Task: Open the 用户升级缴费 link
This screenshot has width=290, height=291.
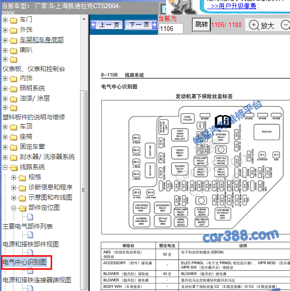Action: coord(233,6)
